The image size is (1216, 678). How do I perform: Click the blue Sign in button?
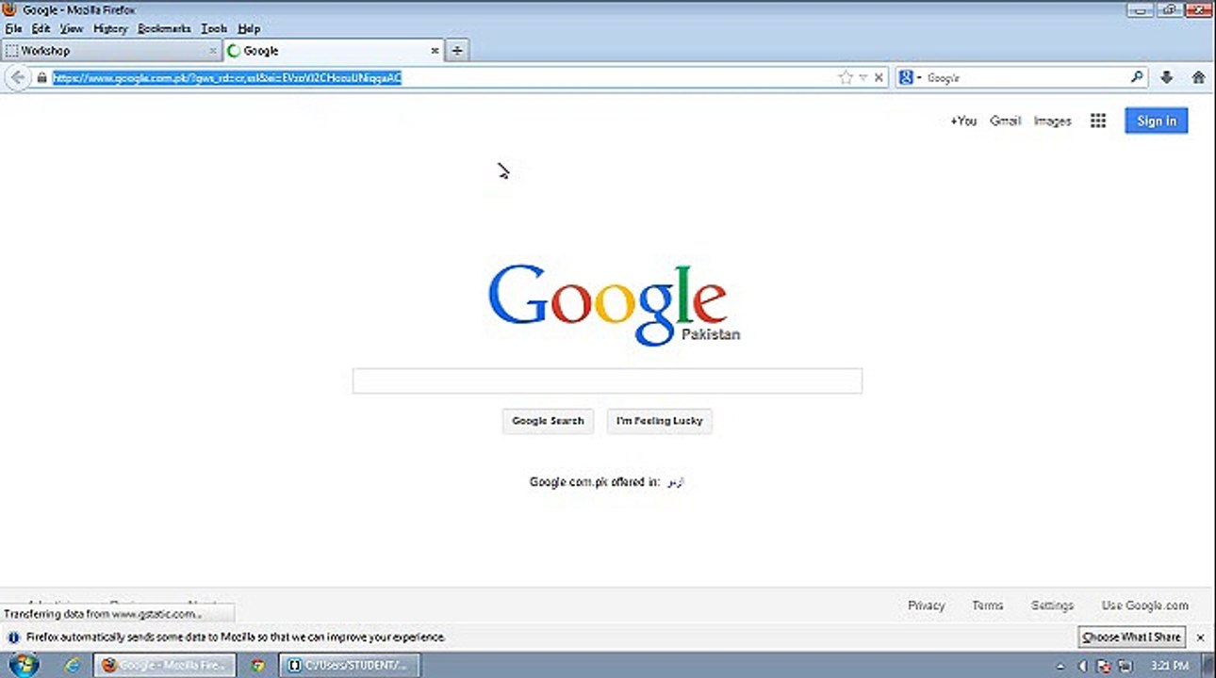[1156, 121]
